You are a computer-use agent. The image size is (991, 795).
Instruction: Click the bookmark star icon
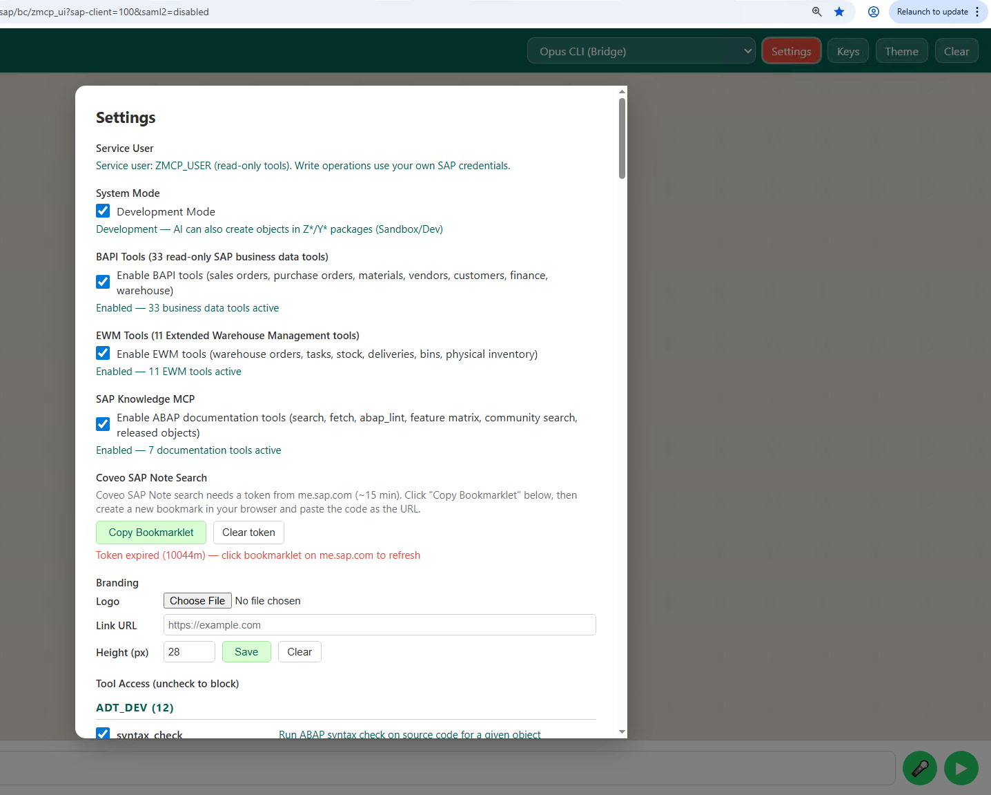coord(839,12)
